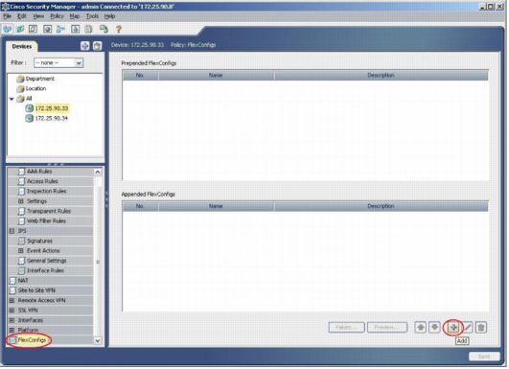This screenshot has width=509, height=369.
Task: Expand the Interfaces policy node
Action: [12, 320]
